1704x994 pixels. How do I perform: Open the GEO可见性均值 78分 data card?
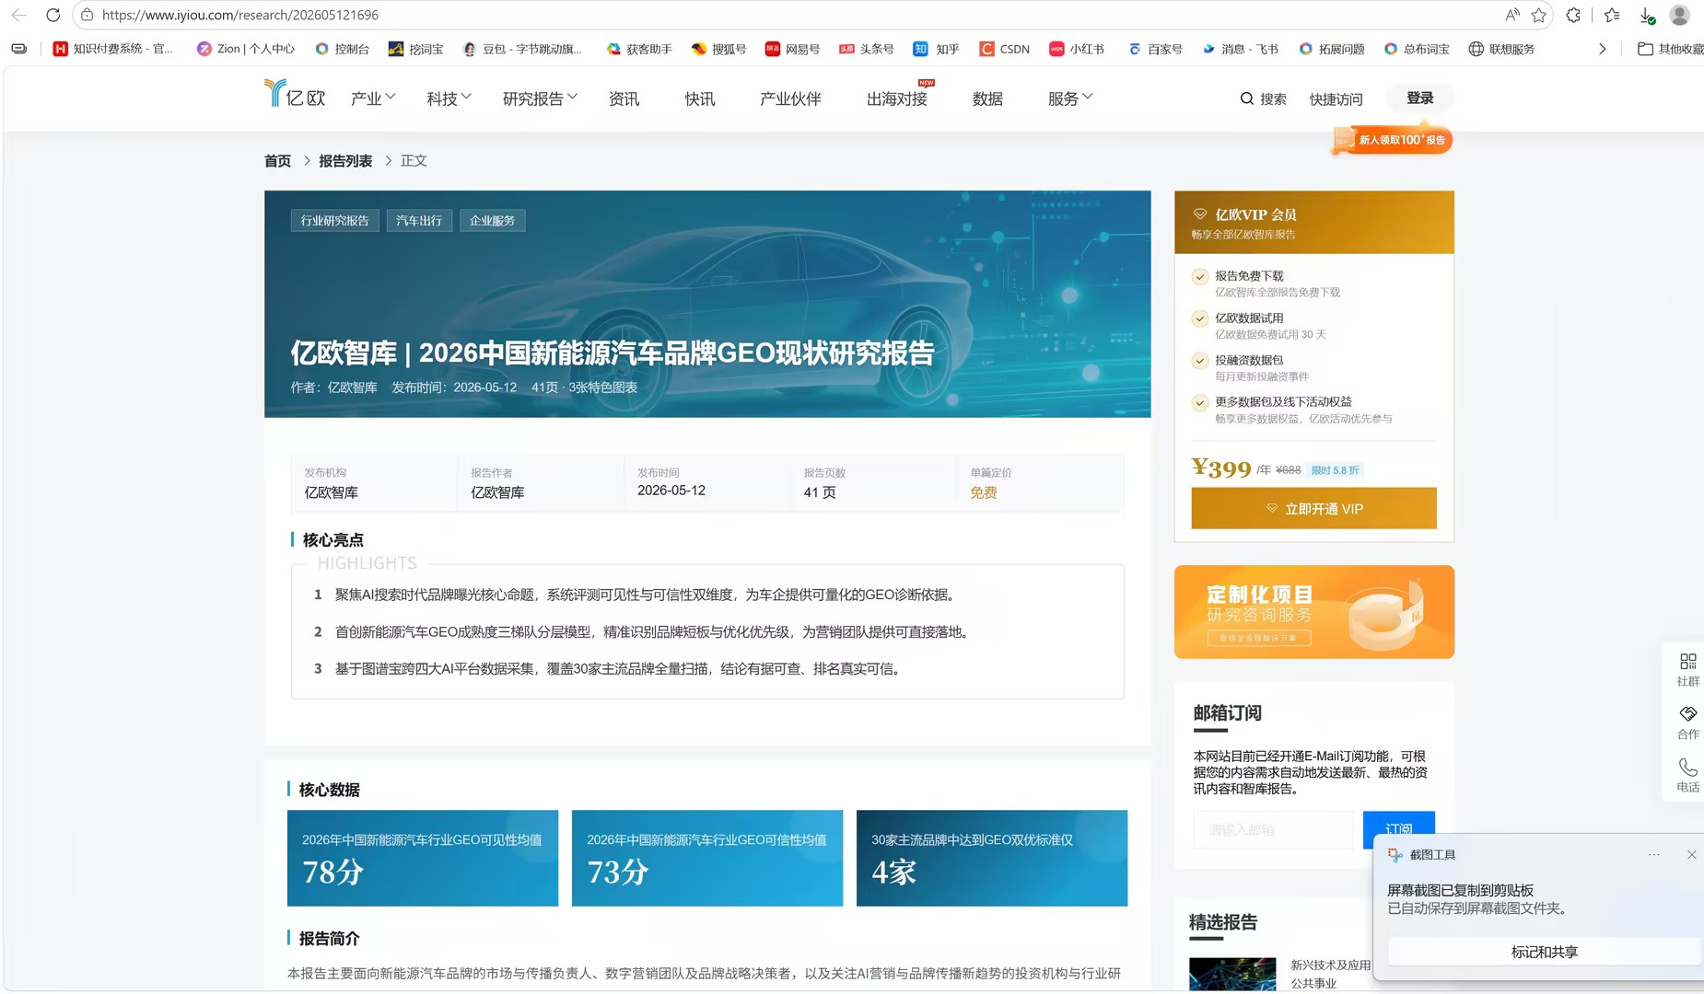click(x=423, y=858)
